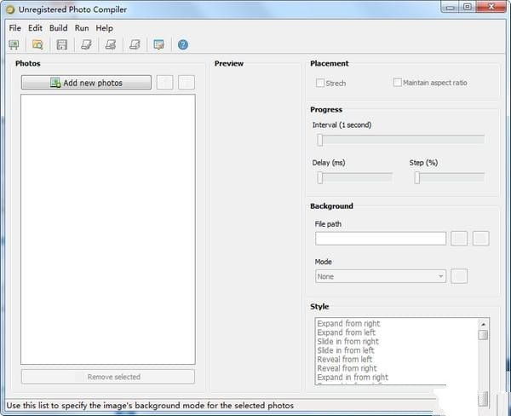Screen dimensions: 511x416
Task: Click the third build script icon
Action: tap(134, 45)
